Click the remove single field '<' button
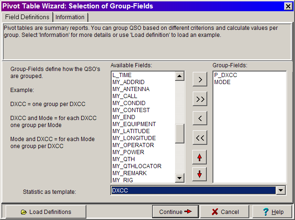This screenshot has width=295, height=220. coord(199,118)
